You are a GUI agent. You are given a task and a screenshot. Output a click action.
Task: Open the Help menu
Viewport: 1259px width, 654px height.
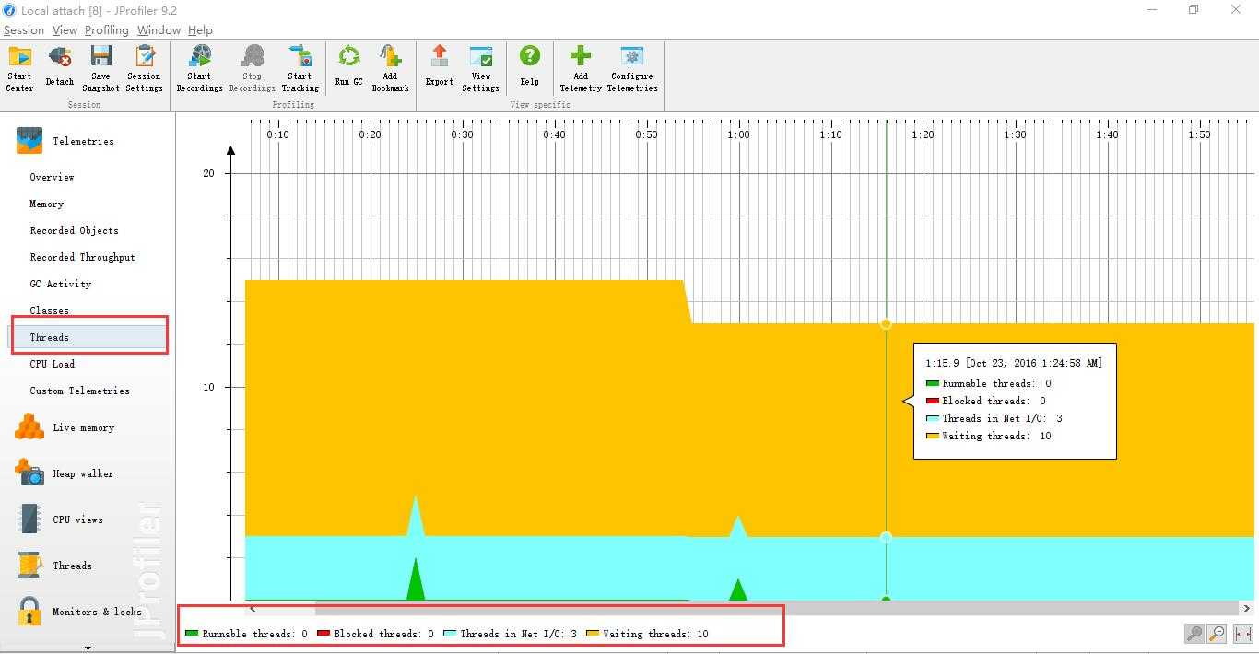pyautogui.click(x=200, y=30)
